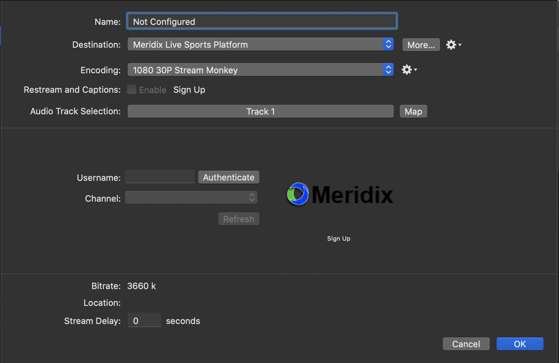Viewport: 559px width, 363px height.
Task: Cancel the broadcast settings dialog
Action: (466, 344)
